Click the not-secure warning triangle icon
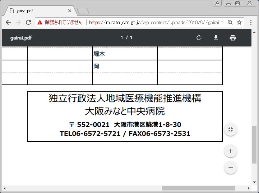This screenshot has width=259, height=193. [x=40, y=22]
